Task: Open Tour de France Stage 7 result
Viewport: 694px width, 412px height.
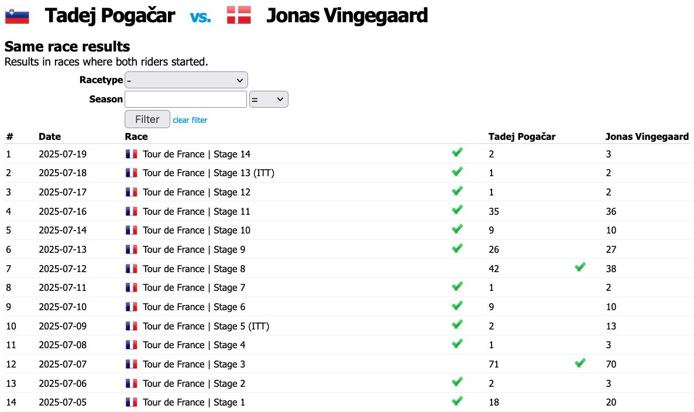Action: [x=194, y=288]
